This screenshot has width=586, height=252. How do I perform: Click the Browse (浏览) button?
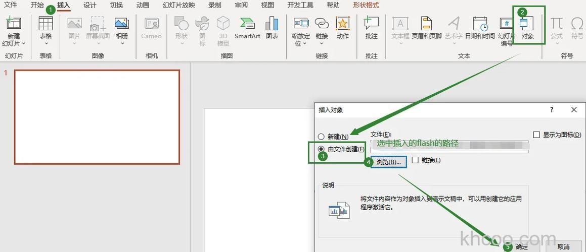pos(389,162)
